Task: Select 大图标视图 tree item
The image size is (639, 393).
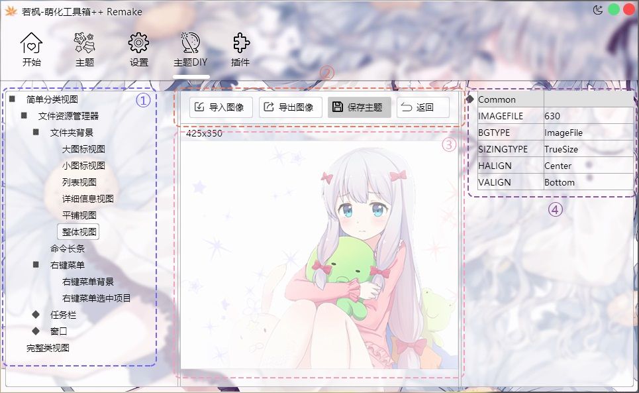Action: tap(83, 149)
